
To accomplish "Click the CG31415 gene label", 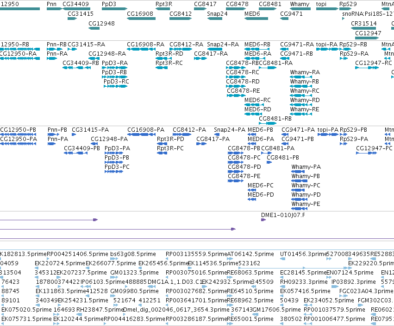I will coord(81,13).
